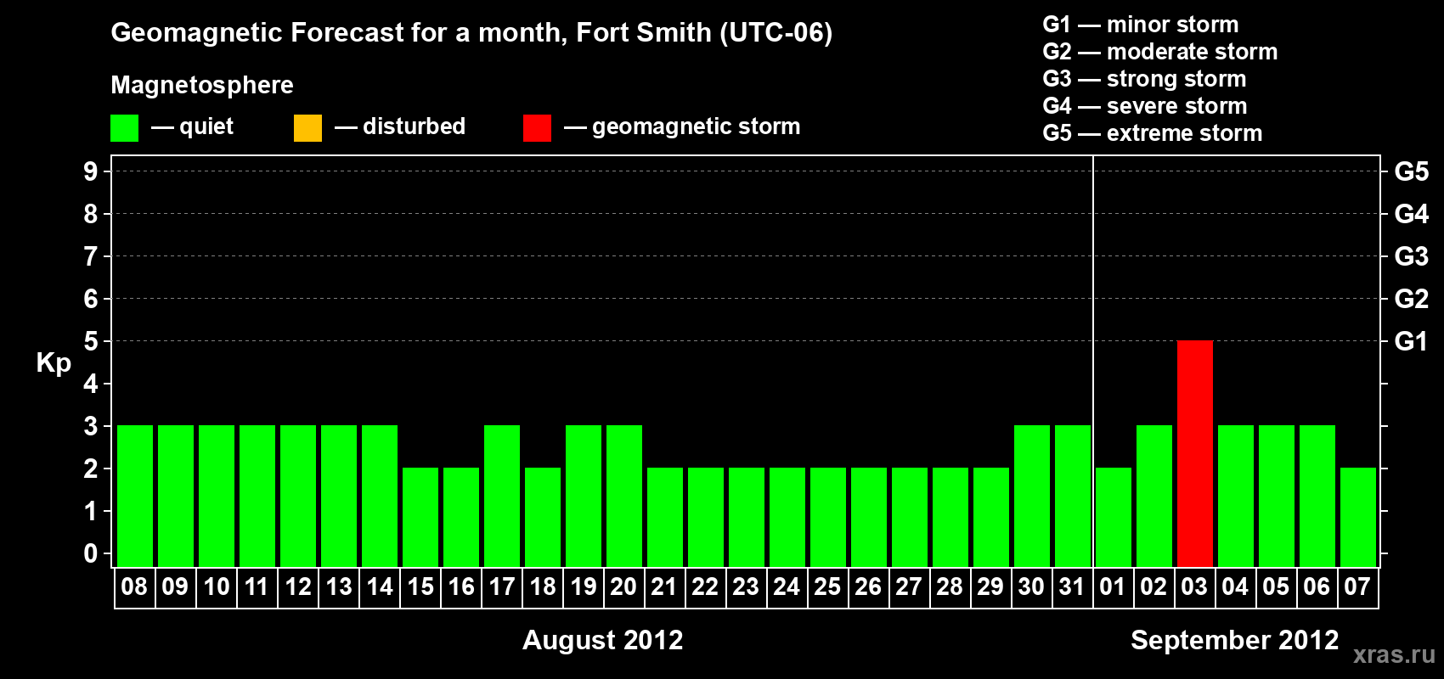Click the G5 label on right axis
1444x679 pixels.
(1411, 171)
